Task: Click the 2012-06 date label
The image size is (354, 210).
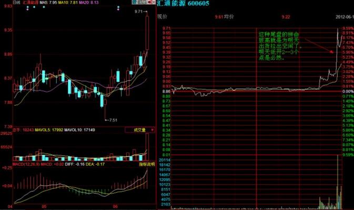Action: coord(345,17)
